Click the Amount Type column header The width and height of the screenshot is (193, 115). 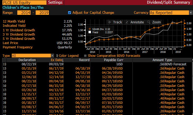162,60
